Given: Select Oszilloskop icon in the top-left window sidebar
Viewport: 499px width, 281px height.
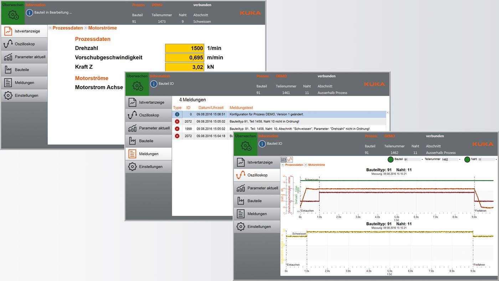Looking at the screenshot, I should click(8, 44).
